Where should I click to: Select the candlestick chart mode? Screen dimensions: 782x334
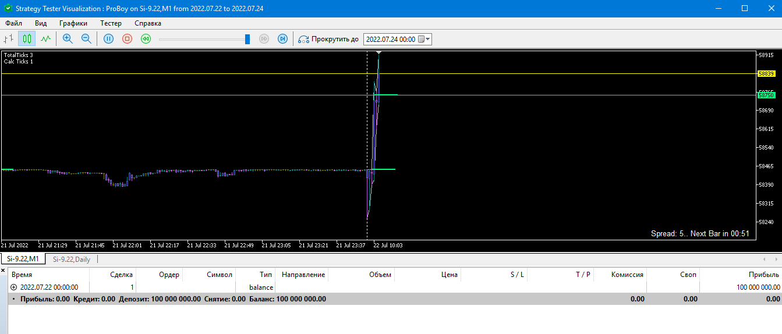(x=27, y=39)
